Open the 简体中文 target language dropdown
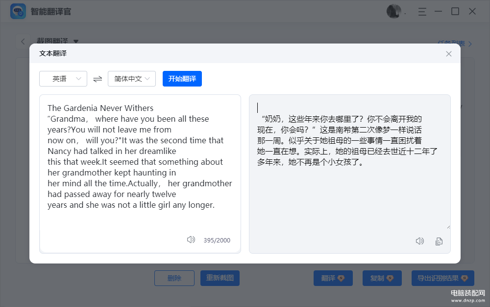 131,79
